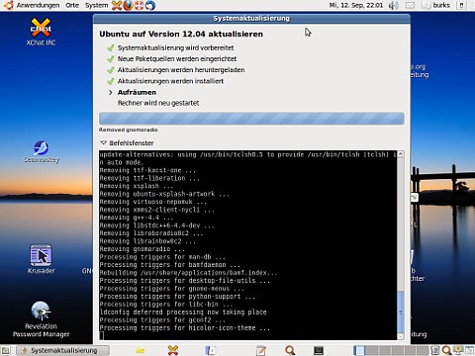This screenshot has height=356, width=475.
Task: Click terminal line 'Removing xsplash ...'
Action: (137, 186)
